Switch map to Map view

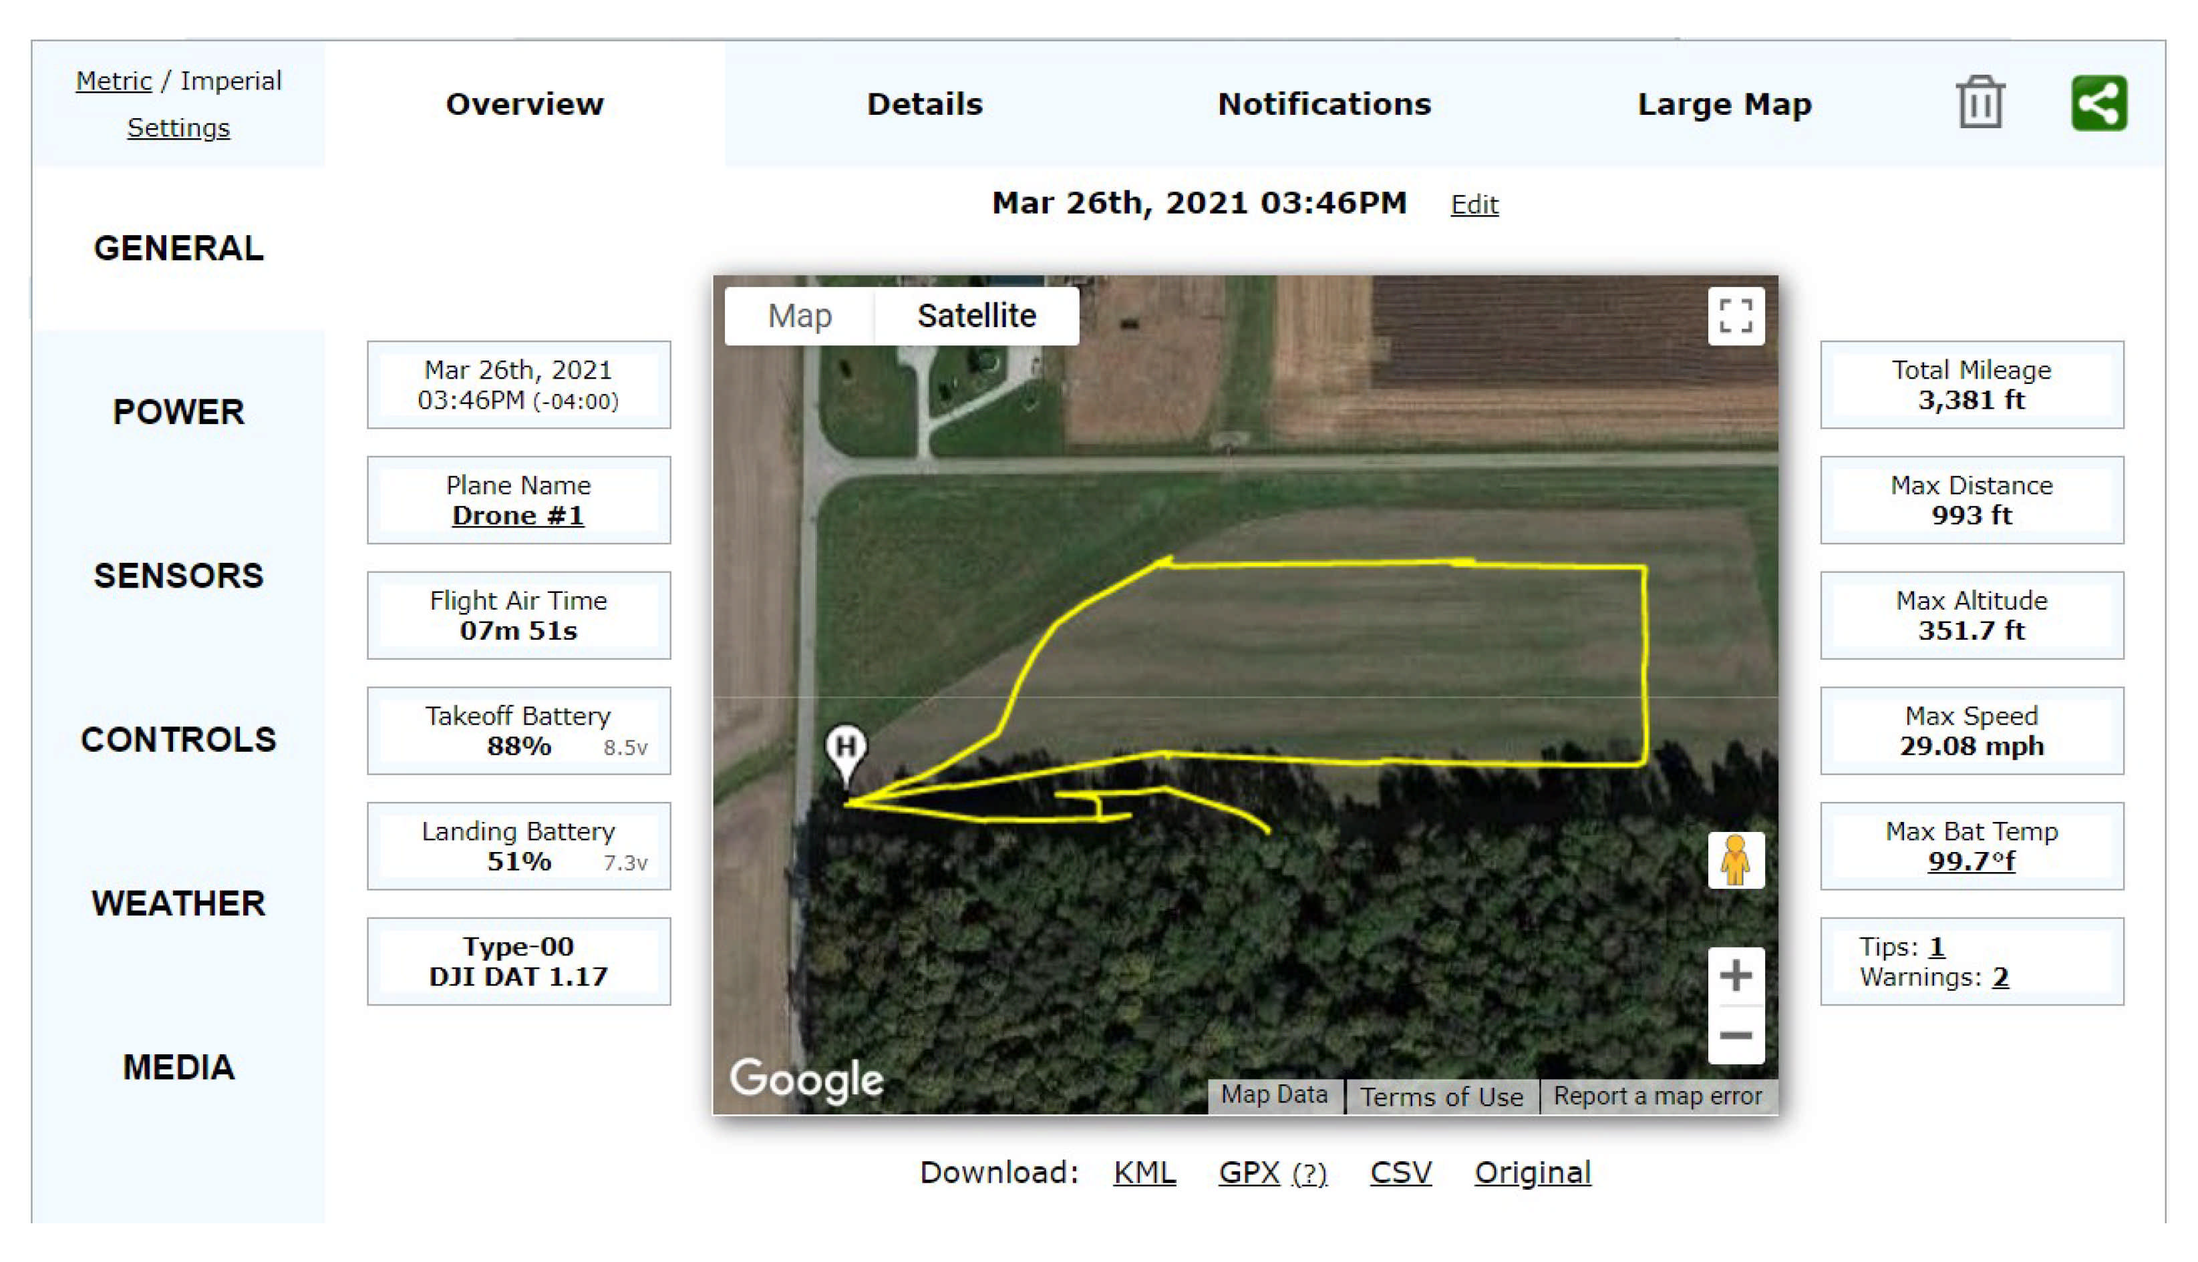tap(800, 315)
